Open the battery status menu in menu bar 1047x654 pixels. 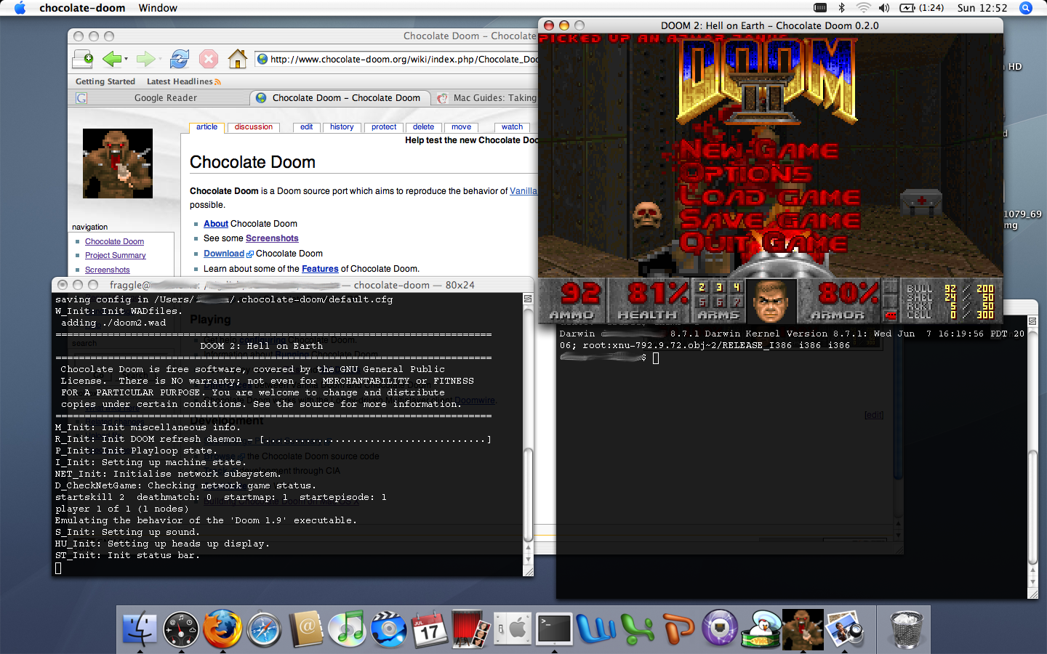921,8
